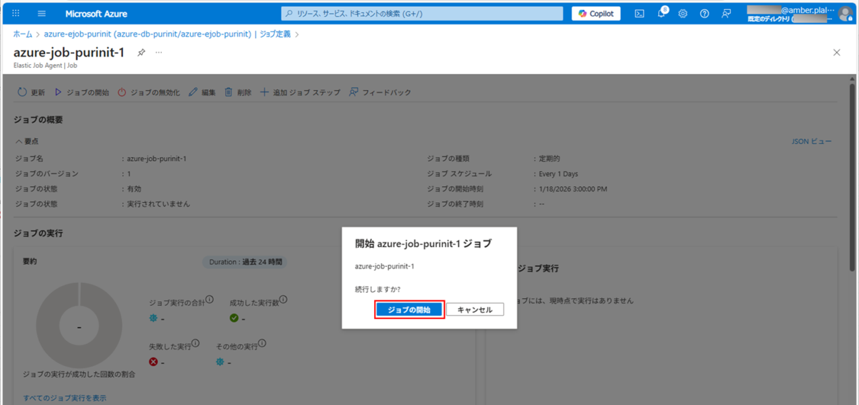This screenshot has width=859, height=405.
Task: Confirm with ジョブの開始 button in dialog
Action: tap(409, 309)
